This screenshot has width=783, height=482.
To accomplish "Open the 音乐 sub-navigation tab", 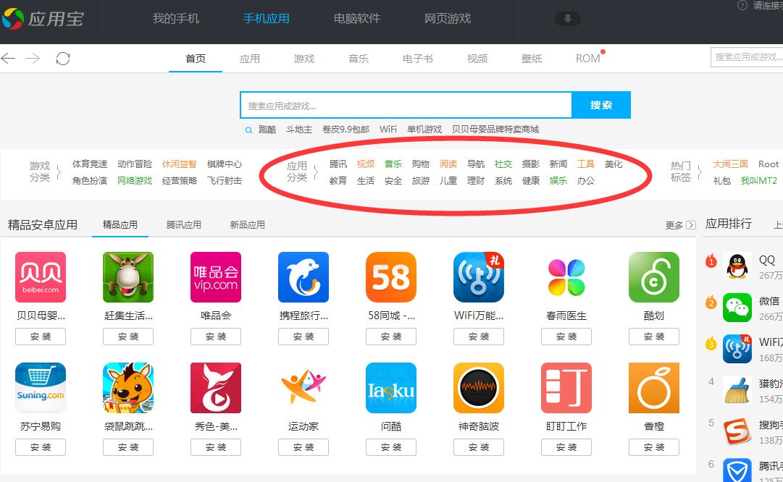I will [359, 59].
